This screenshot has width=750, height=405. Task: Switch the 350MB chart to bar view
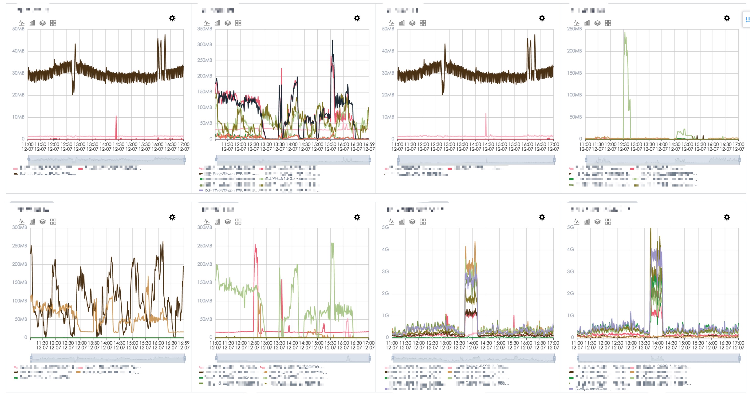[217, 23]
